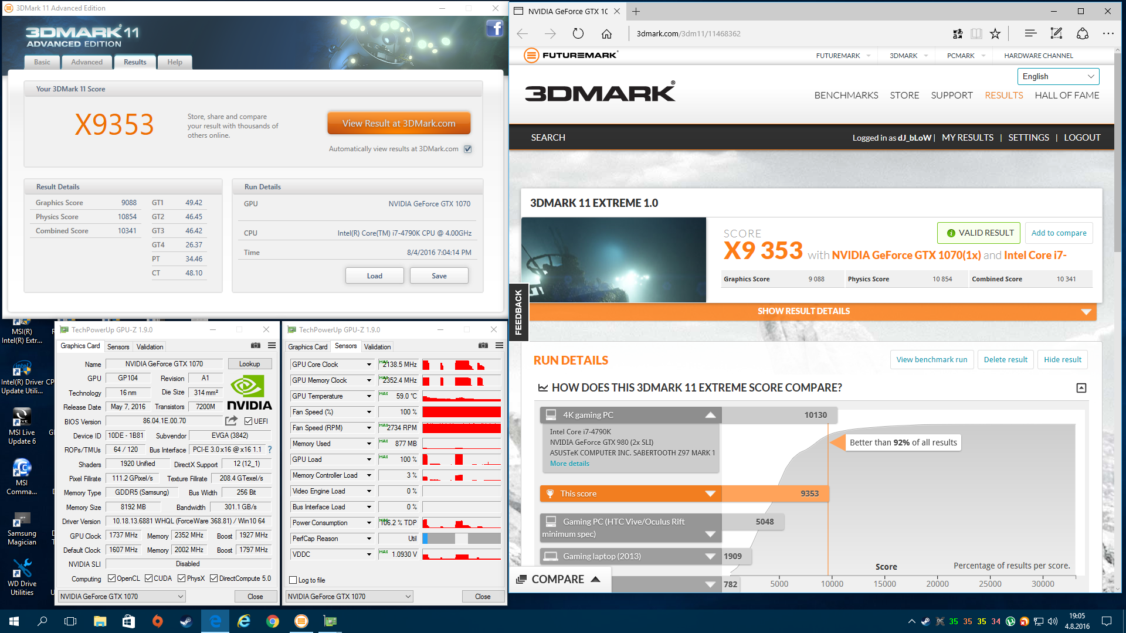Open the WD Drive Utilities desktop icon
This screenshot has width=1126, height=633.
(x=22, y=577)
